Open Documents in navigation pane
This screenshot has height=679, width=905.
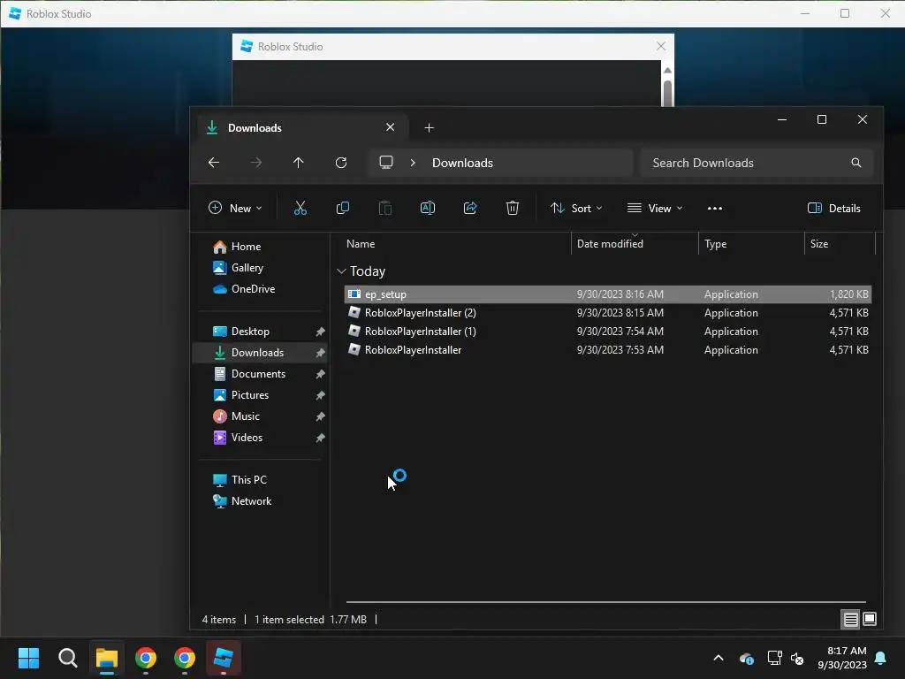[258, 374]
